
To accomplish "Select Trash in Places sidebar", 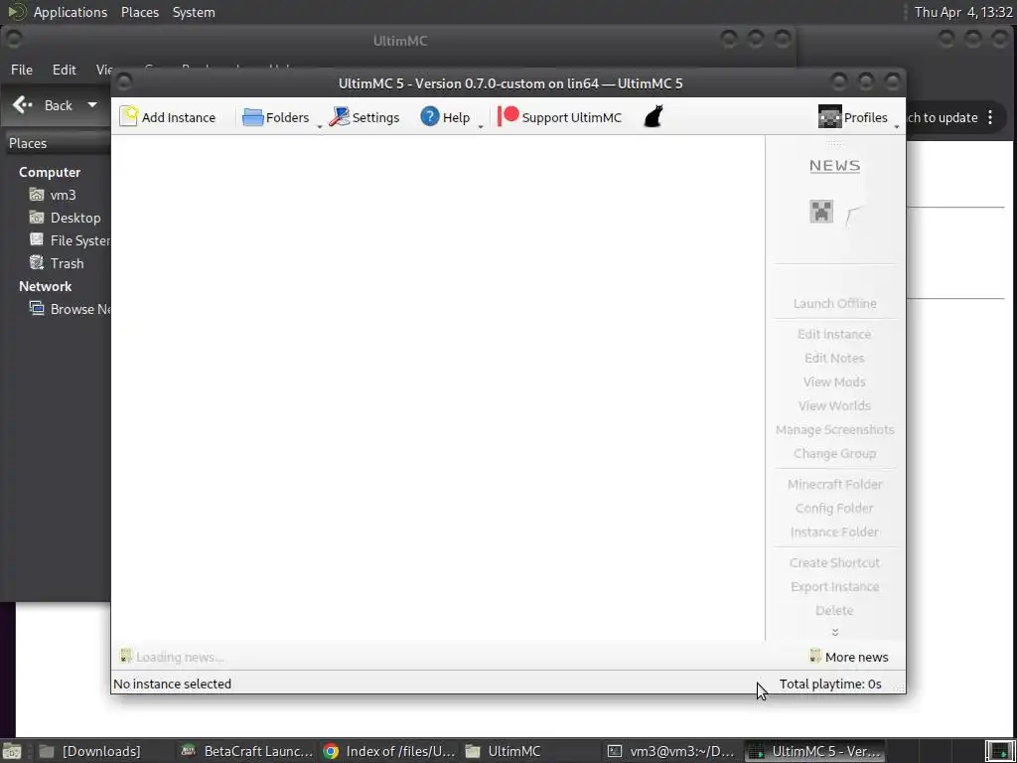I will pos(57,263).
